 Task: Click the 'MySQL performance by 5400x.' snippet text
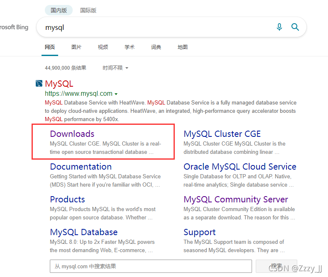point(82,119)
